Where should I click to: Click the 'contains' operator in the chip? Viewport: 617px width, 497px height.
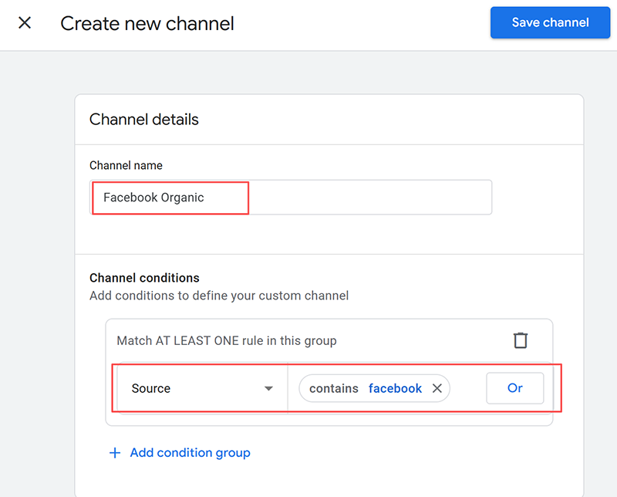click(333, 389)
